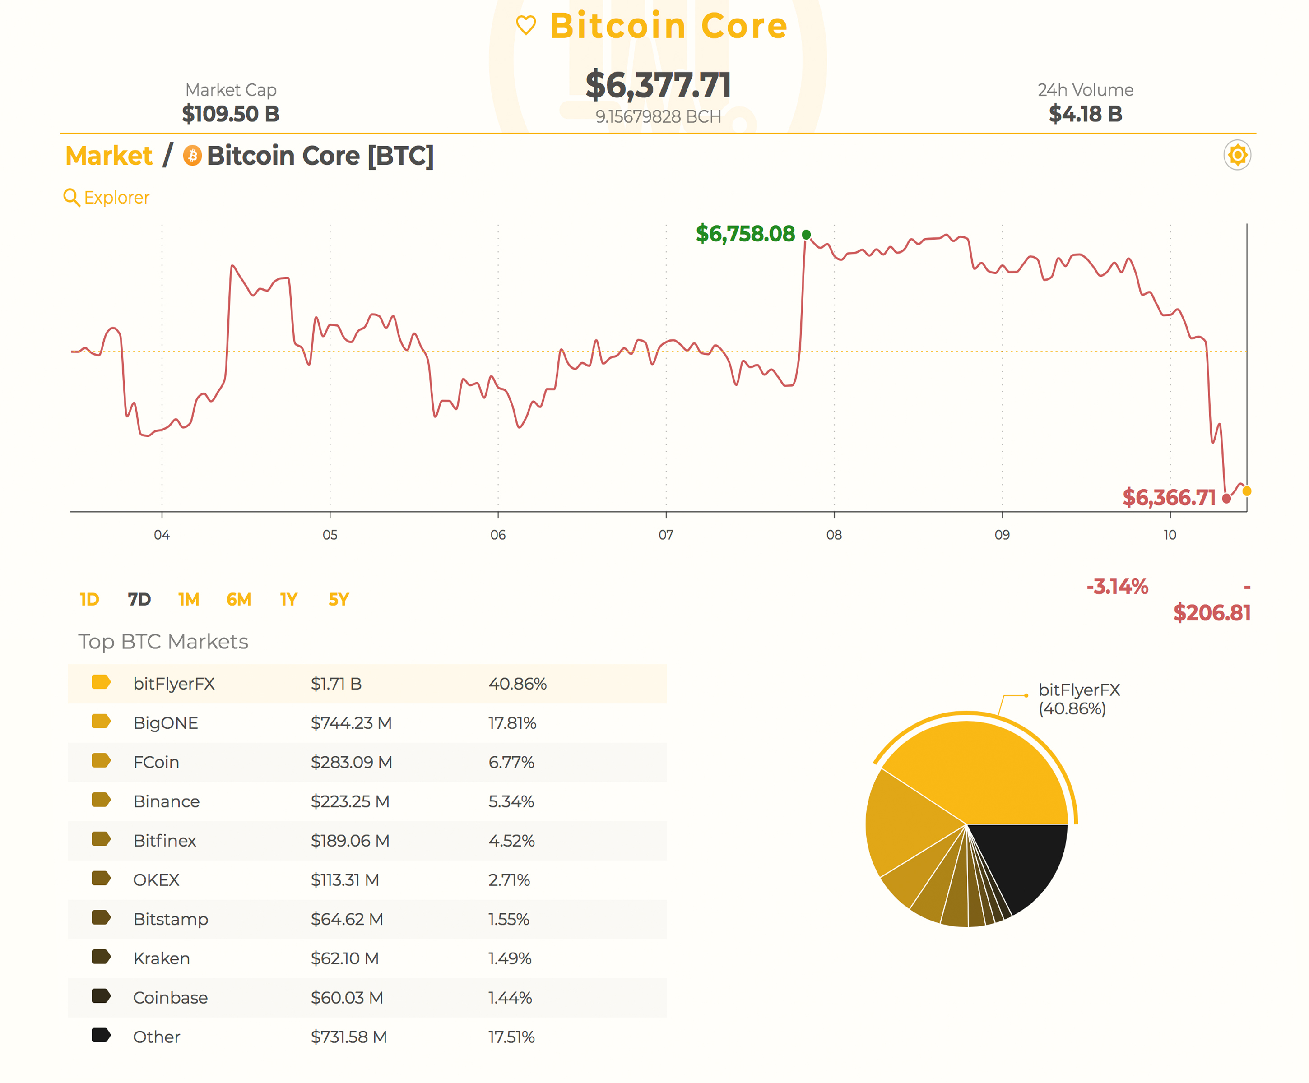The width and height of the screenshot is (1309, 1083).
Task: Click the $64.62 M volume value
Action: tap(347, 920)
